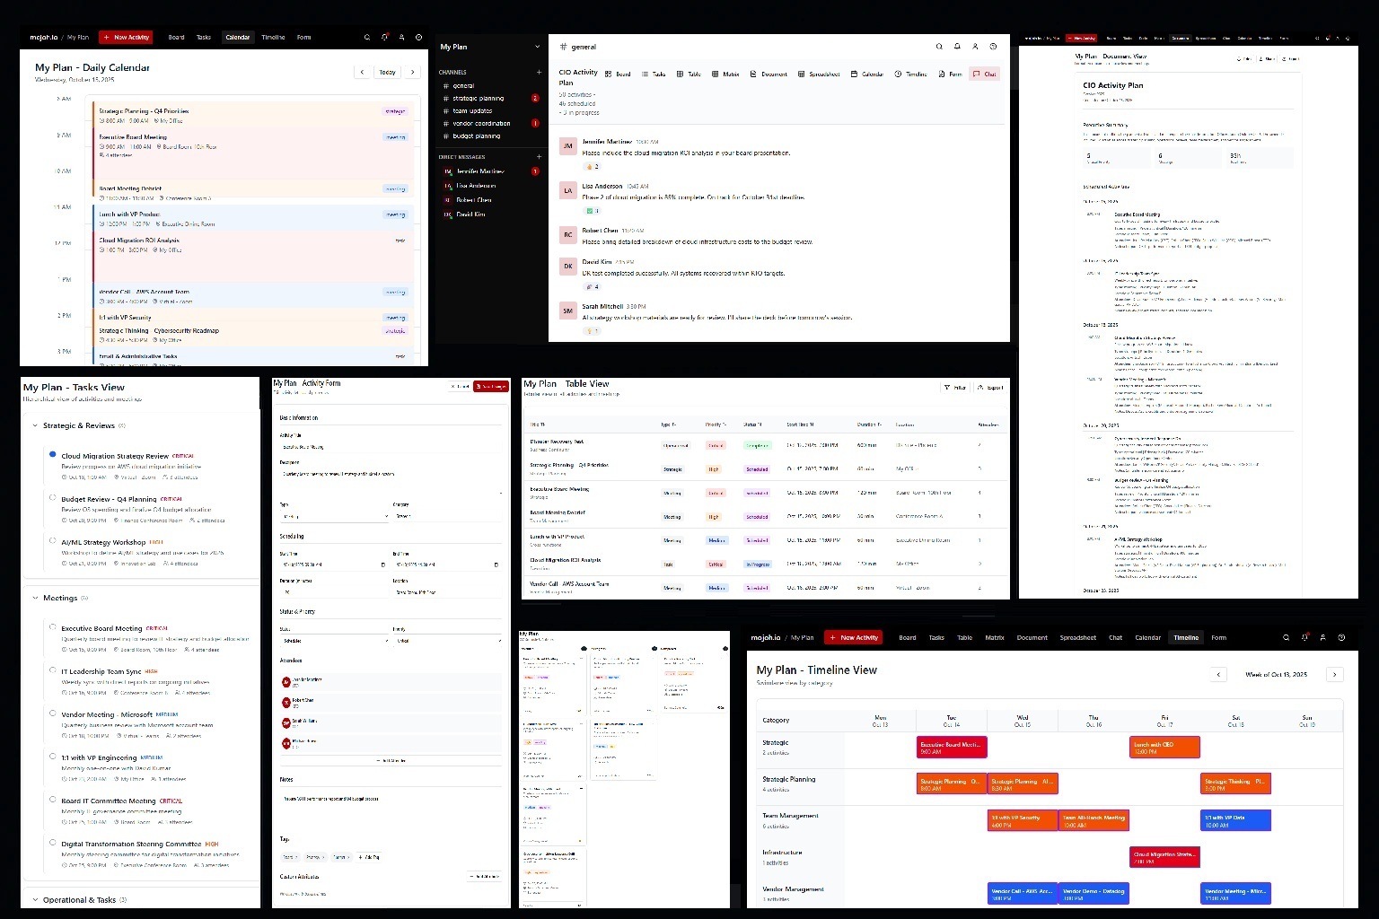The image size is (1379, 919).
Task: Open the Spreadsheet view icon
Action: click(x=801, y=74)
